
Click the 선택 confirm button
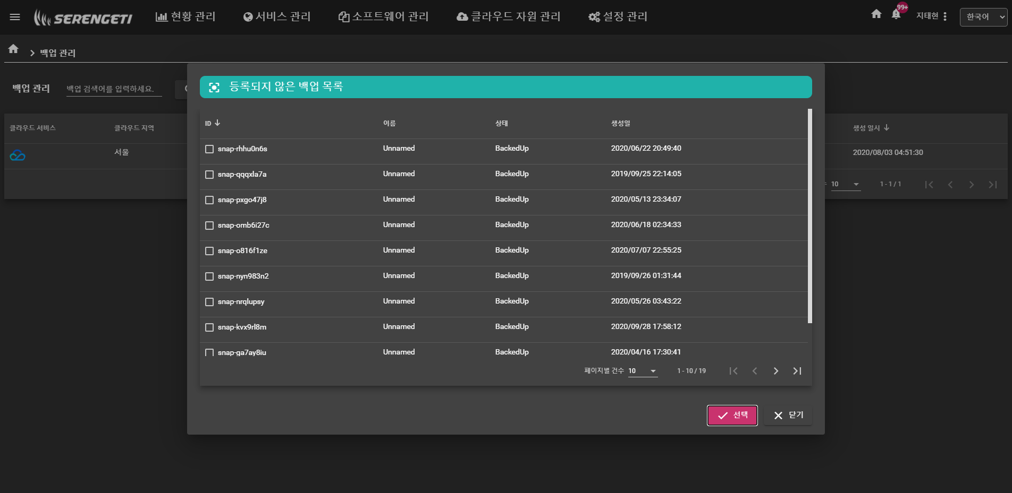(x=732, y=415)
